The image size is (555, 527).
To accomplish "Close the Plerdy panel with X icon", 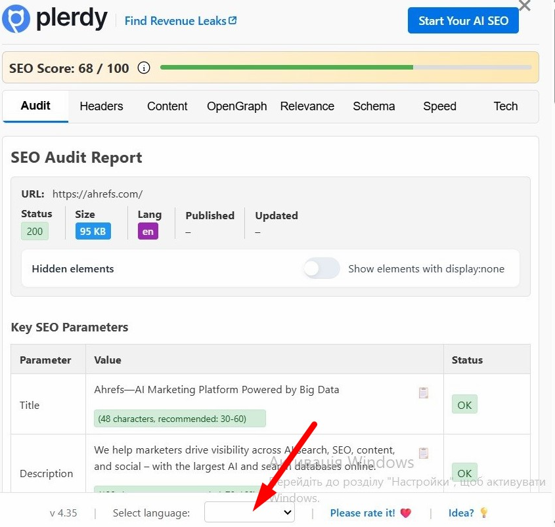I will tap(525, 6).
